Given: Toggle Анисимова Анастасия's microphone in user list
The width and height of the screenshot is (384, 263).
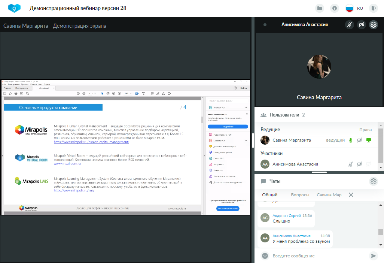Looking at the screenshot, I should pos(351,164).
